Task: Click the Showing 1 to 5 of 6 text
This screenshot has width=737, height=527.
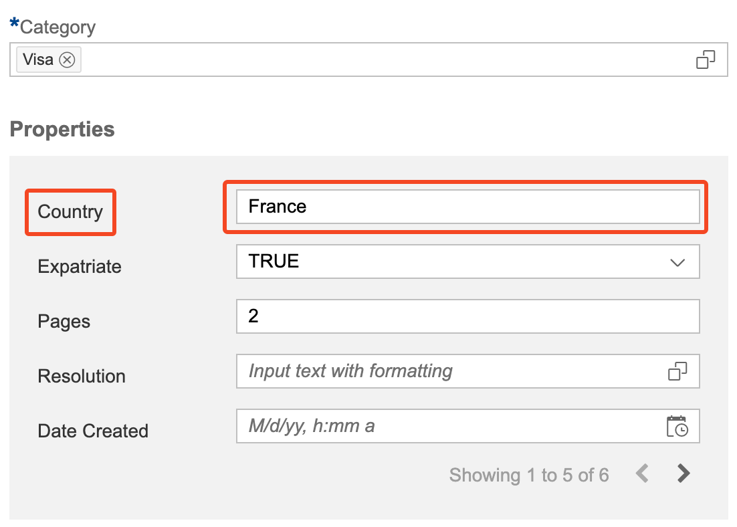Action: click(x=528, y=476)
